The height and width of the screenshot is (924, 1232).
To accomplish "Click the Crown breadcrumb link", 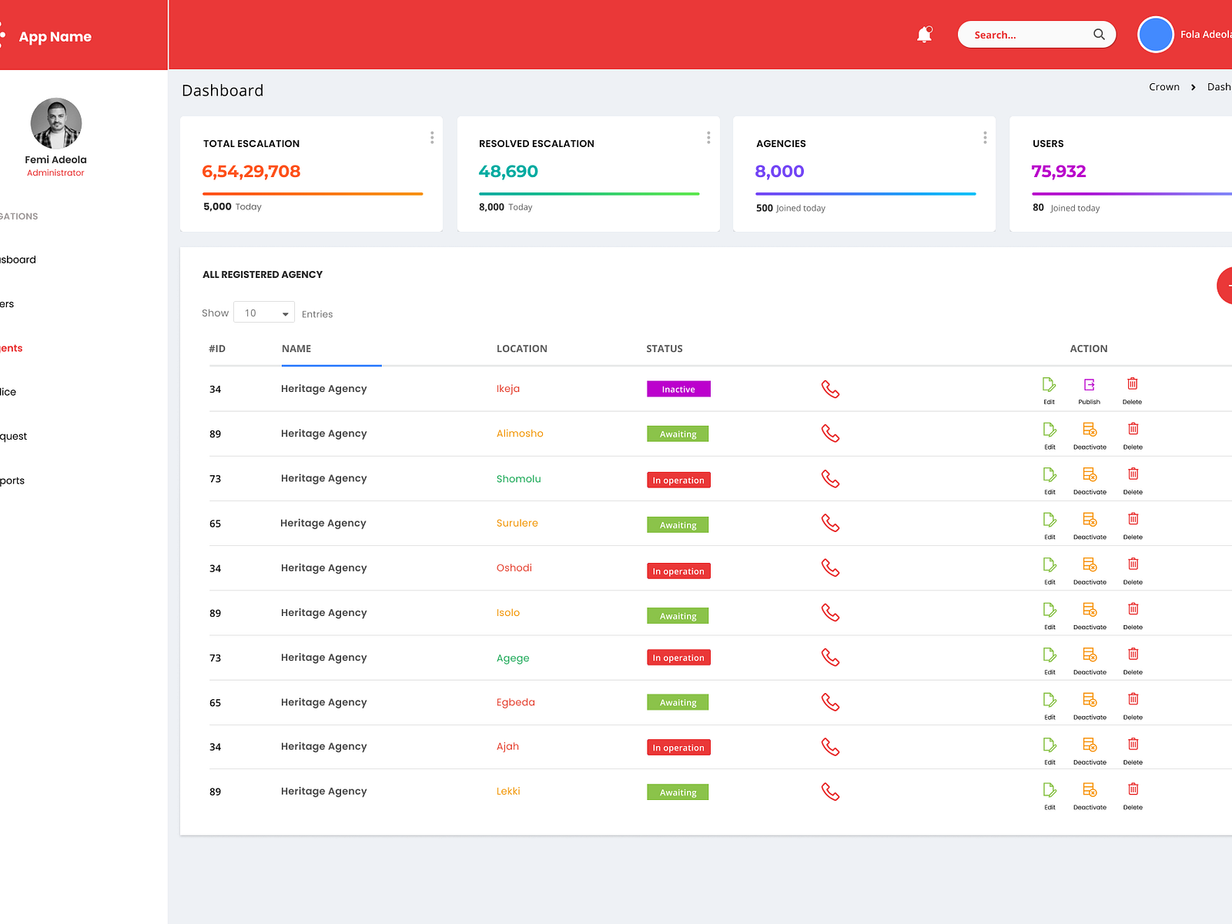I will click(1163, 87).
